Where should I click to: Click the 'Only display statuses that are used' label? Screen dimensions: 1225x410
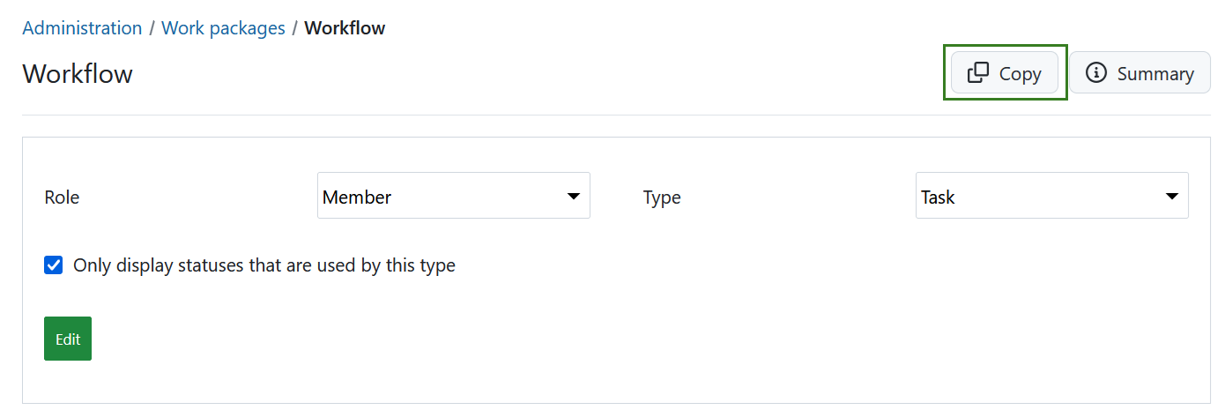coord(264,265)
